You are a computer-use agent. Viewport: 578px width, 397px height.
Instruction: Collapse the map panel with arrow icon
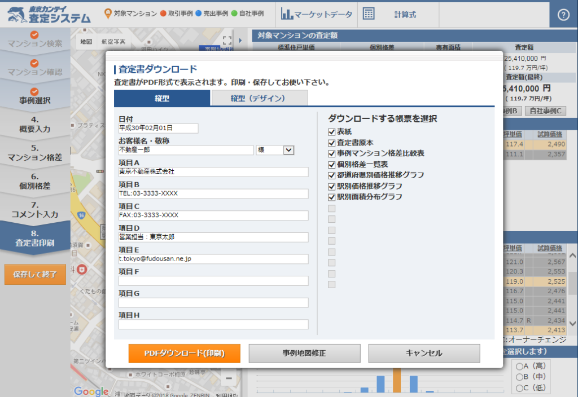pyautogui.click(x=240, y=41)
